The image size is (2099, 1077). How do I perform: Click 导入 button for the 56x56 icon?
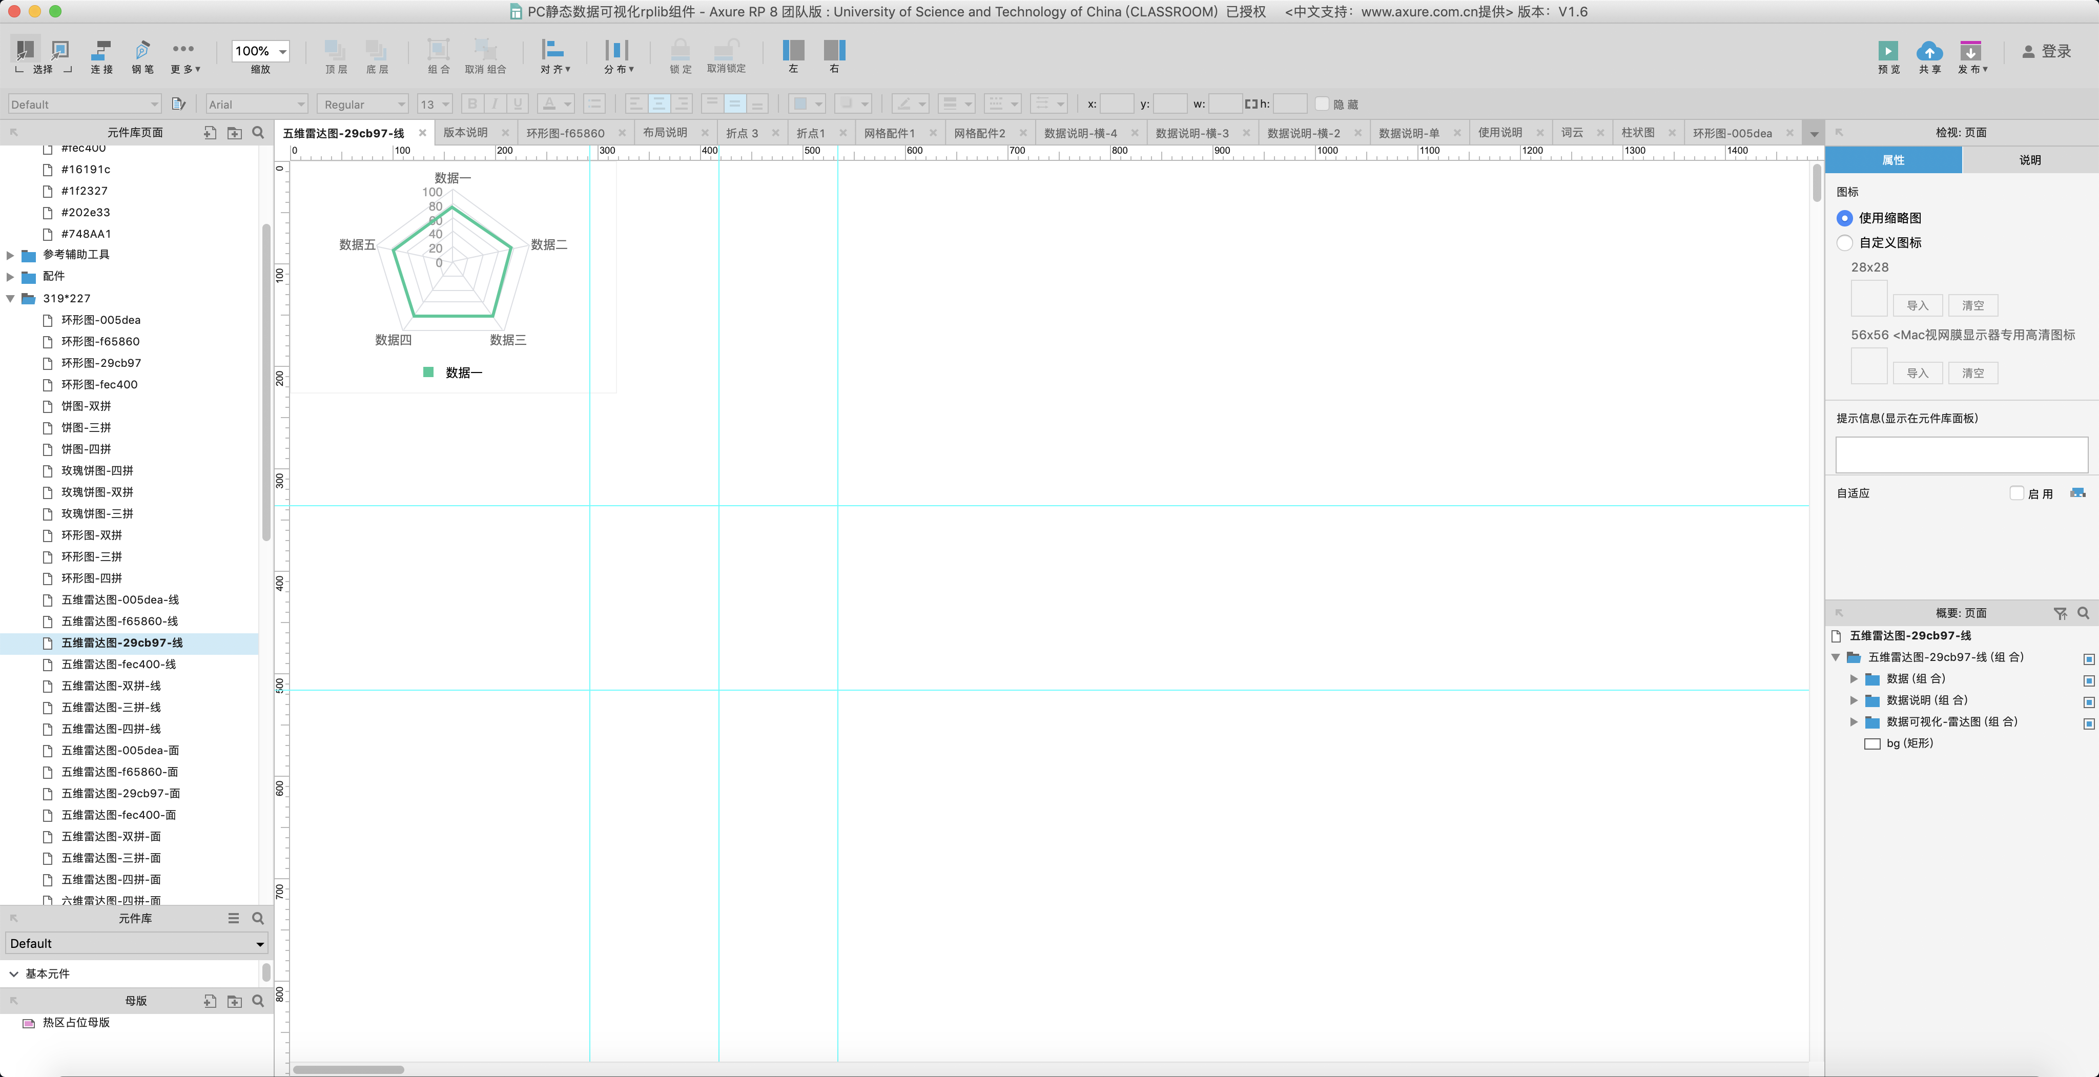tap(1917, 373)
